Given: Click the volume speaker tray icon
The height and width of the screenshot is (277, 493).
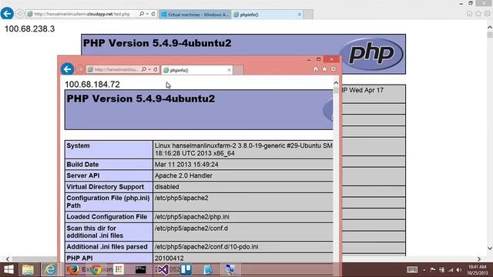Looking at the screenshot, I should pyautogui.click(x=459, y=270).
